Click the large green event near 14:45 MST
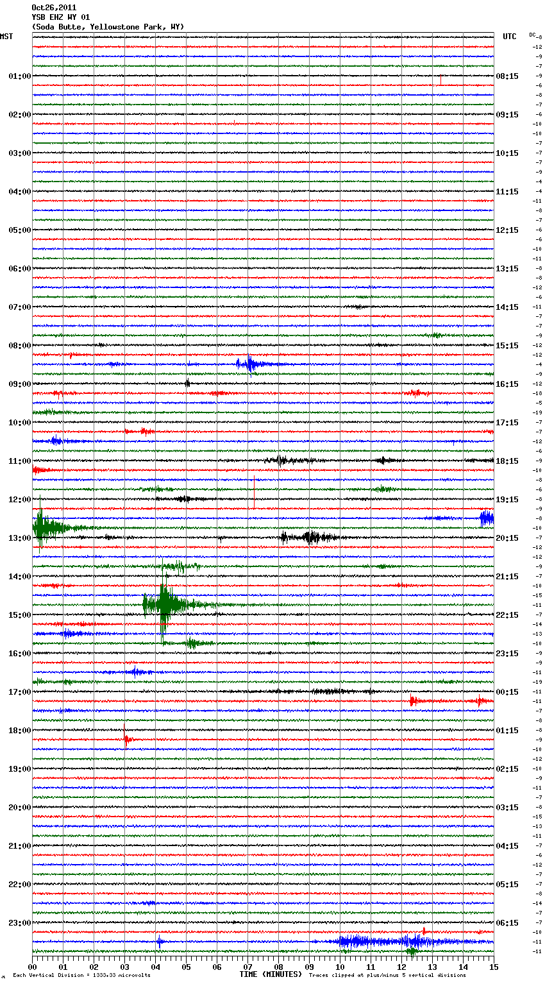The width and height of the screenshot is (545, 984). (165, 604)
